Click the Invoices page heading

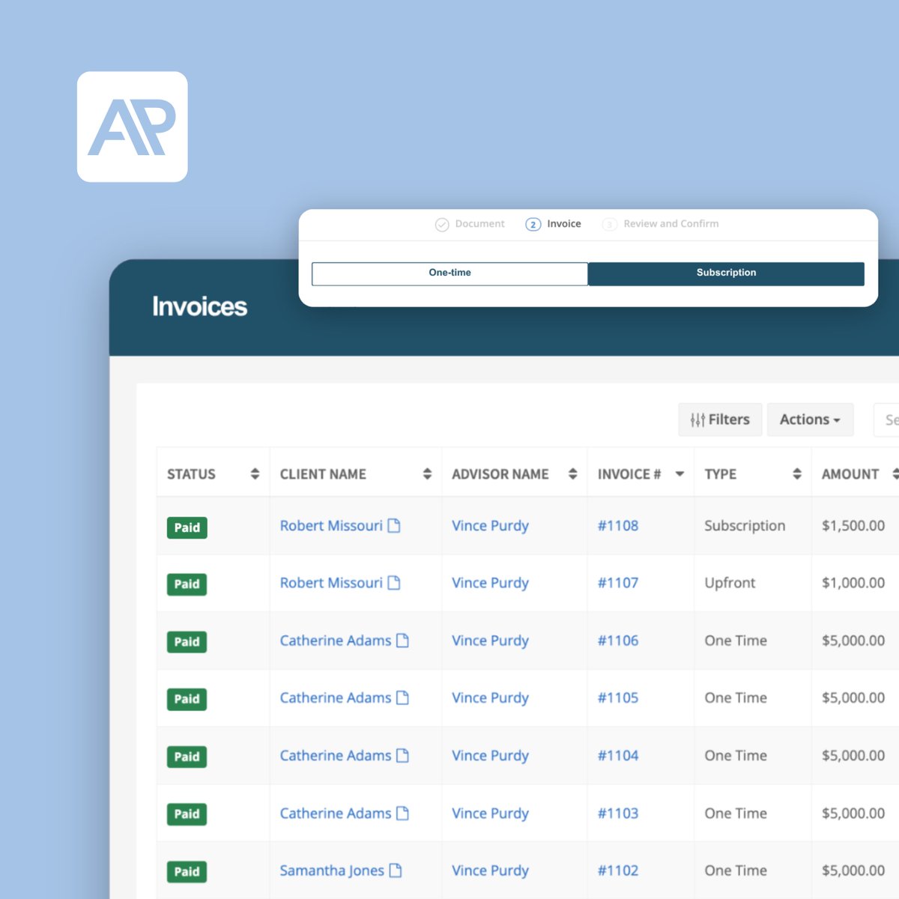click(x=199, y=306)
